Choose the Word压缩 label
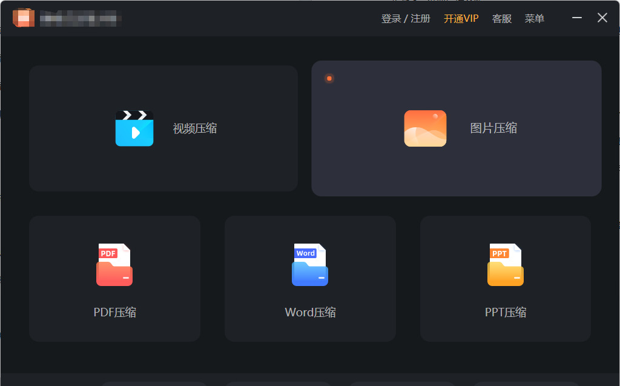Viewport: 620px width, 386px height. click(311, 312)
